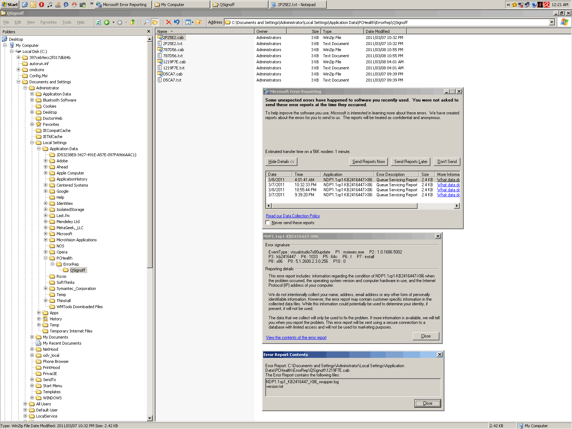Click disconnected wireless network tray icon
This screenshot has height=429, width=572.
tap(521, 5)
